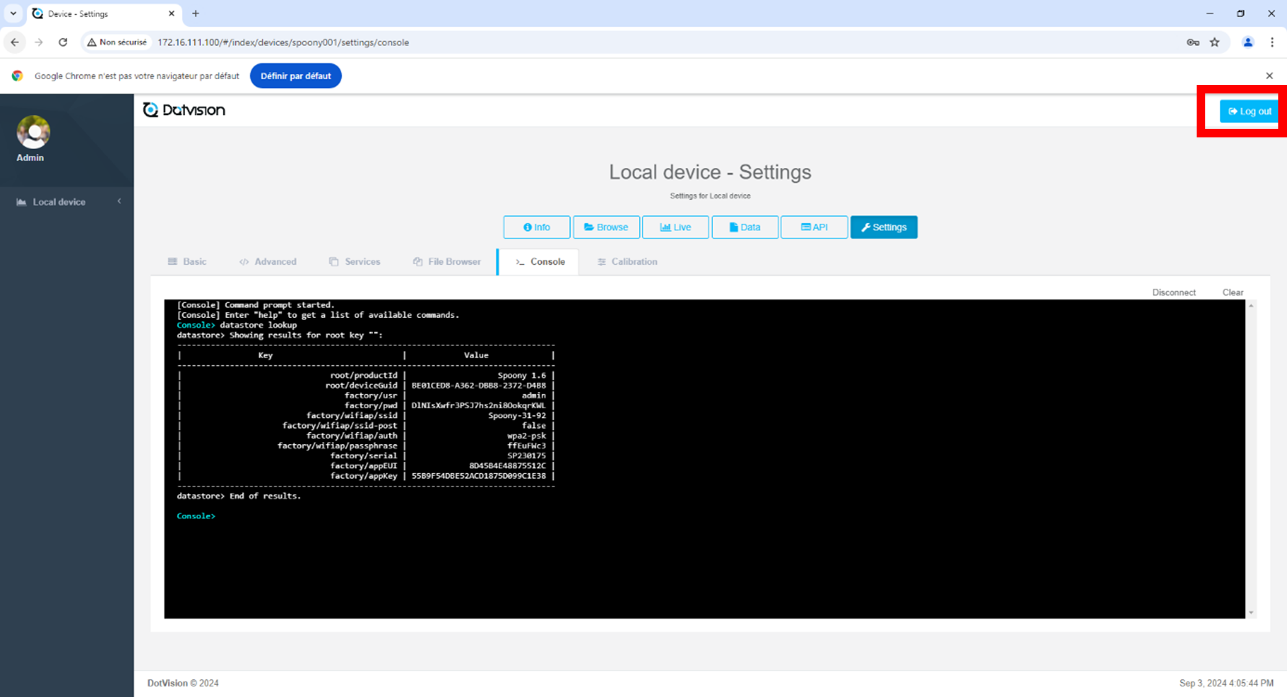Open the tab search dropdown arrow
The height and width of the screenshot is (697, 1287).
pyautogui.click(x=13, y=13)
